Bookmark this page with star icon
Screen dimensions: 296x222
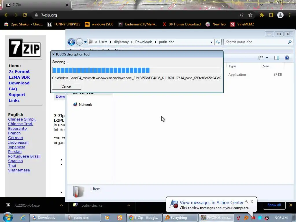(250, 15)
